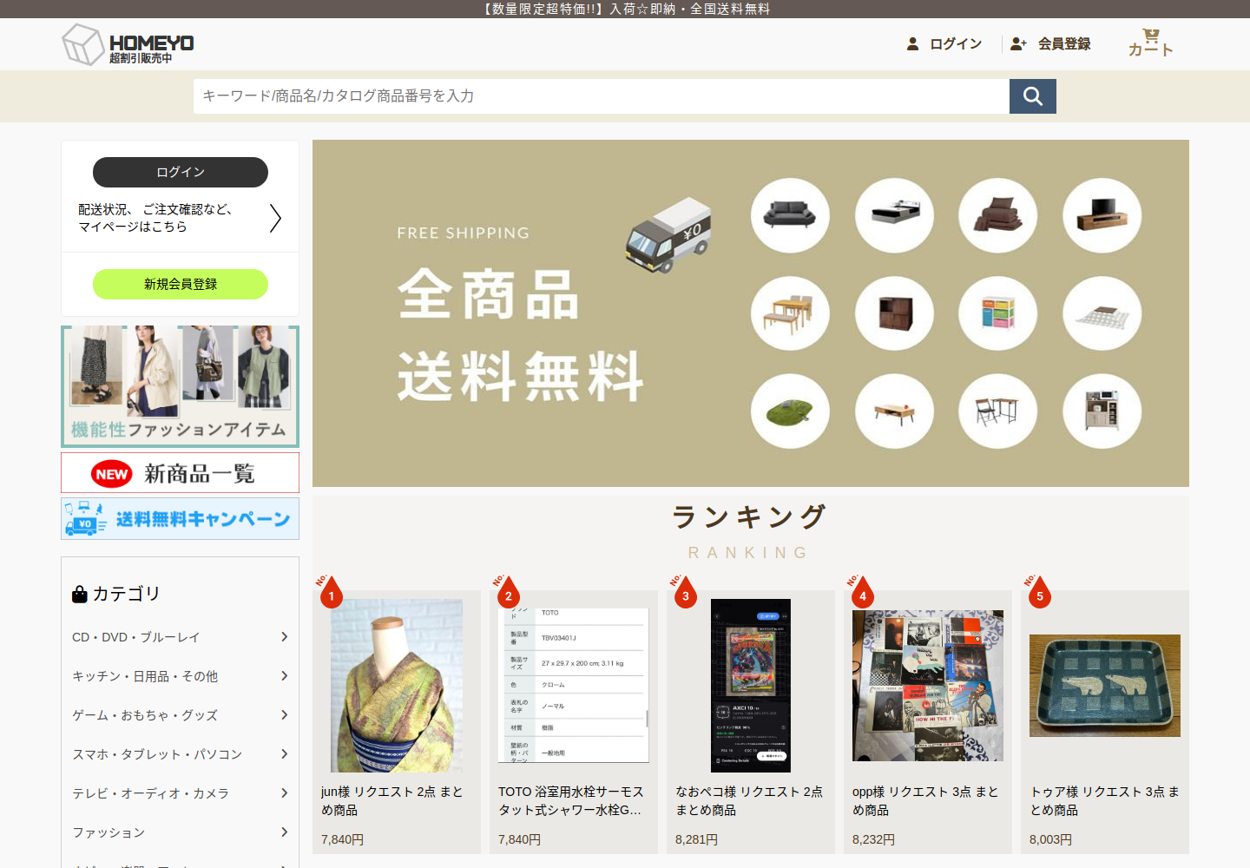Screen dimensions: 1250x868
Task: Click the 8,281円 price text
Action: point(696,839)
